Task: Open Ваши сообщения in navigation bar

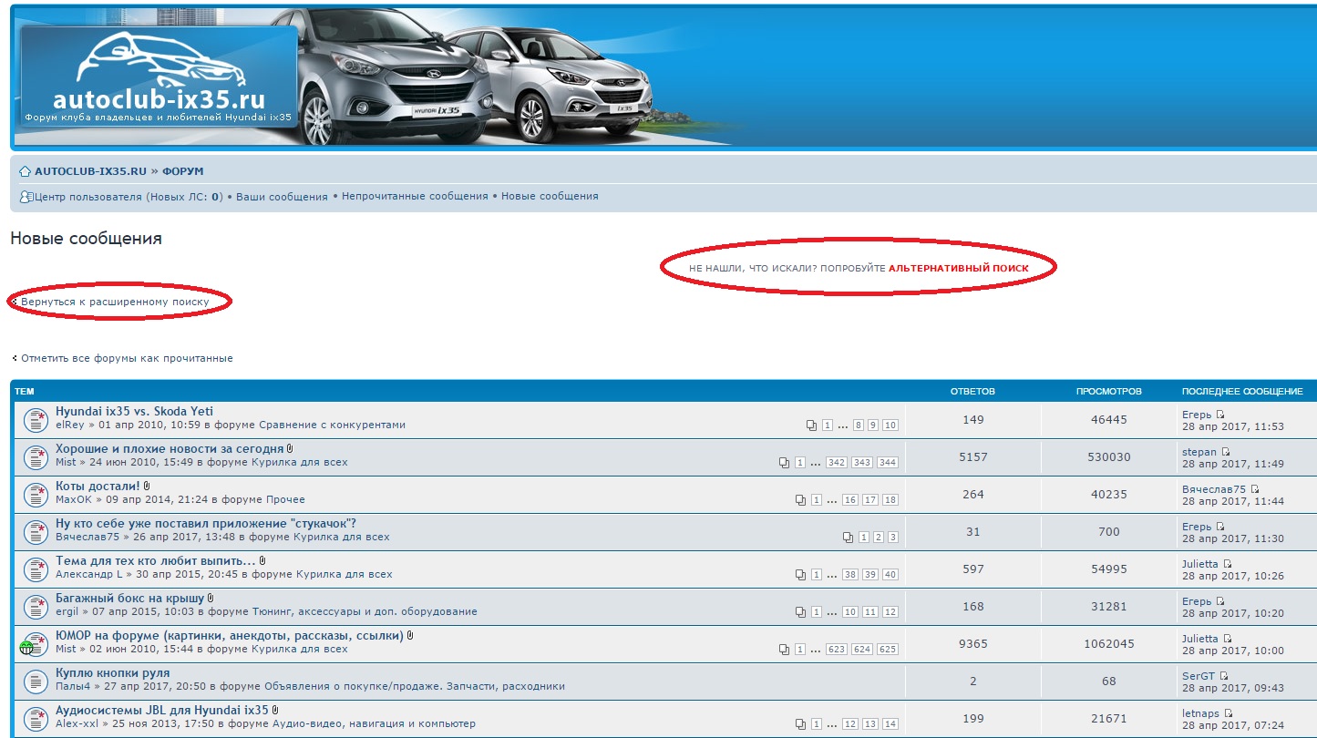Action: point(282,196)
